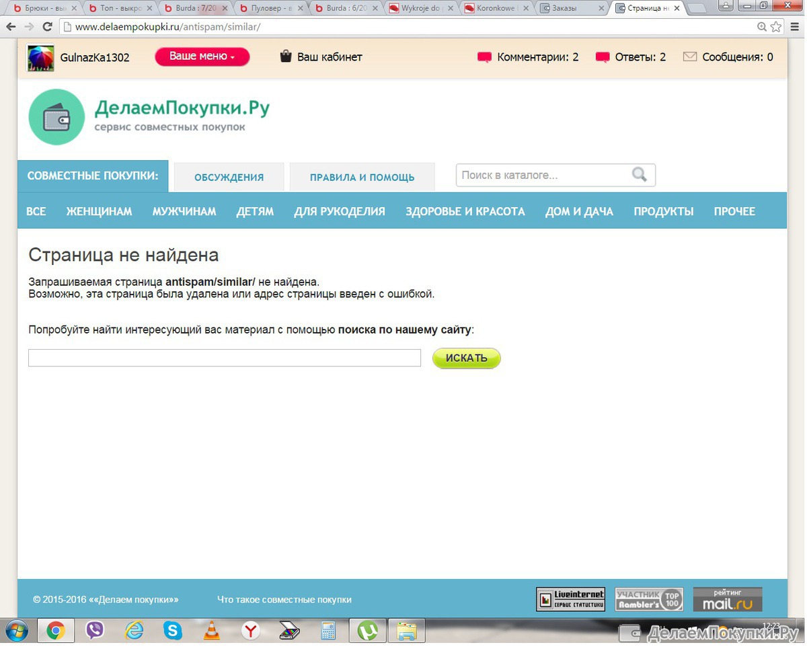Click the GulnazKa1302 username link
Viewport: 807px width, 653px height.
tap(95, 58)
